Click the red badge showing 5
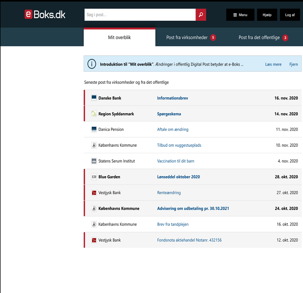Screen dimensions: 303x293 click(x=213, y=37)
